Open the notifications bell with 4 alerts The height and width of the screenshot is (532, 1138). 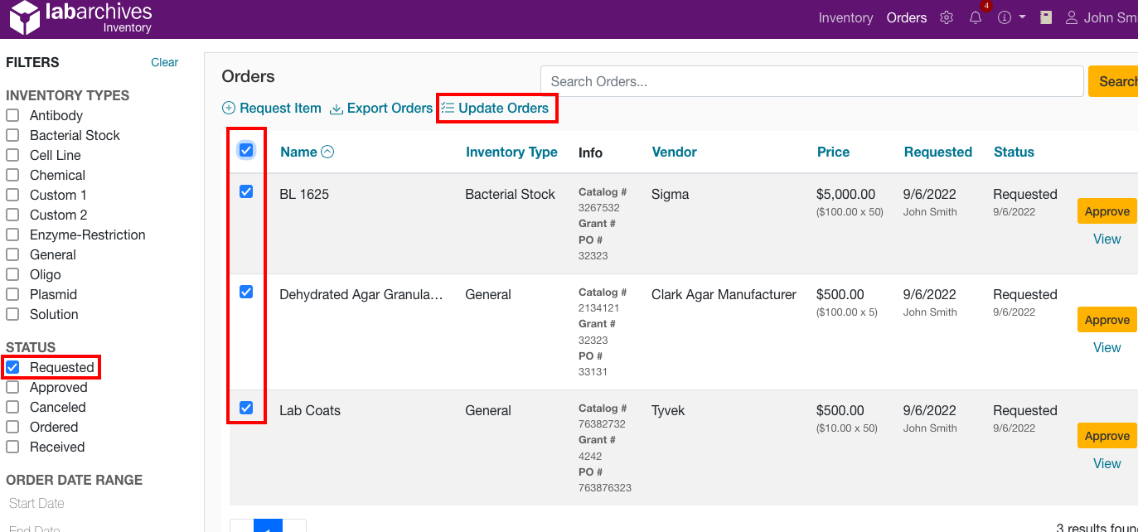pos(975,17)
